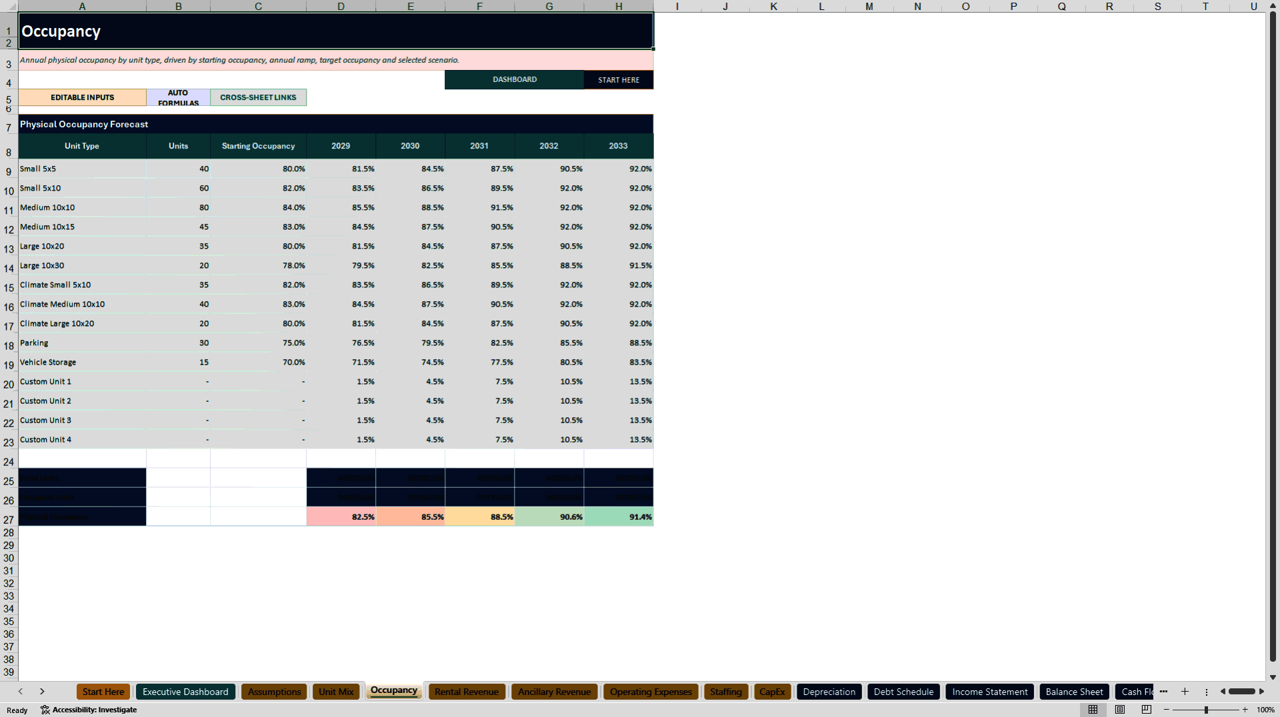Screen dimensions: 1280x717
Task: Click Accessibility: Investigate status icon
Action: tap(45, 710)
